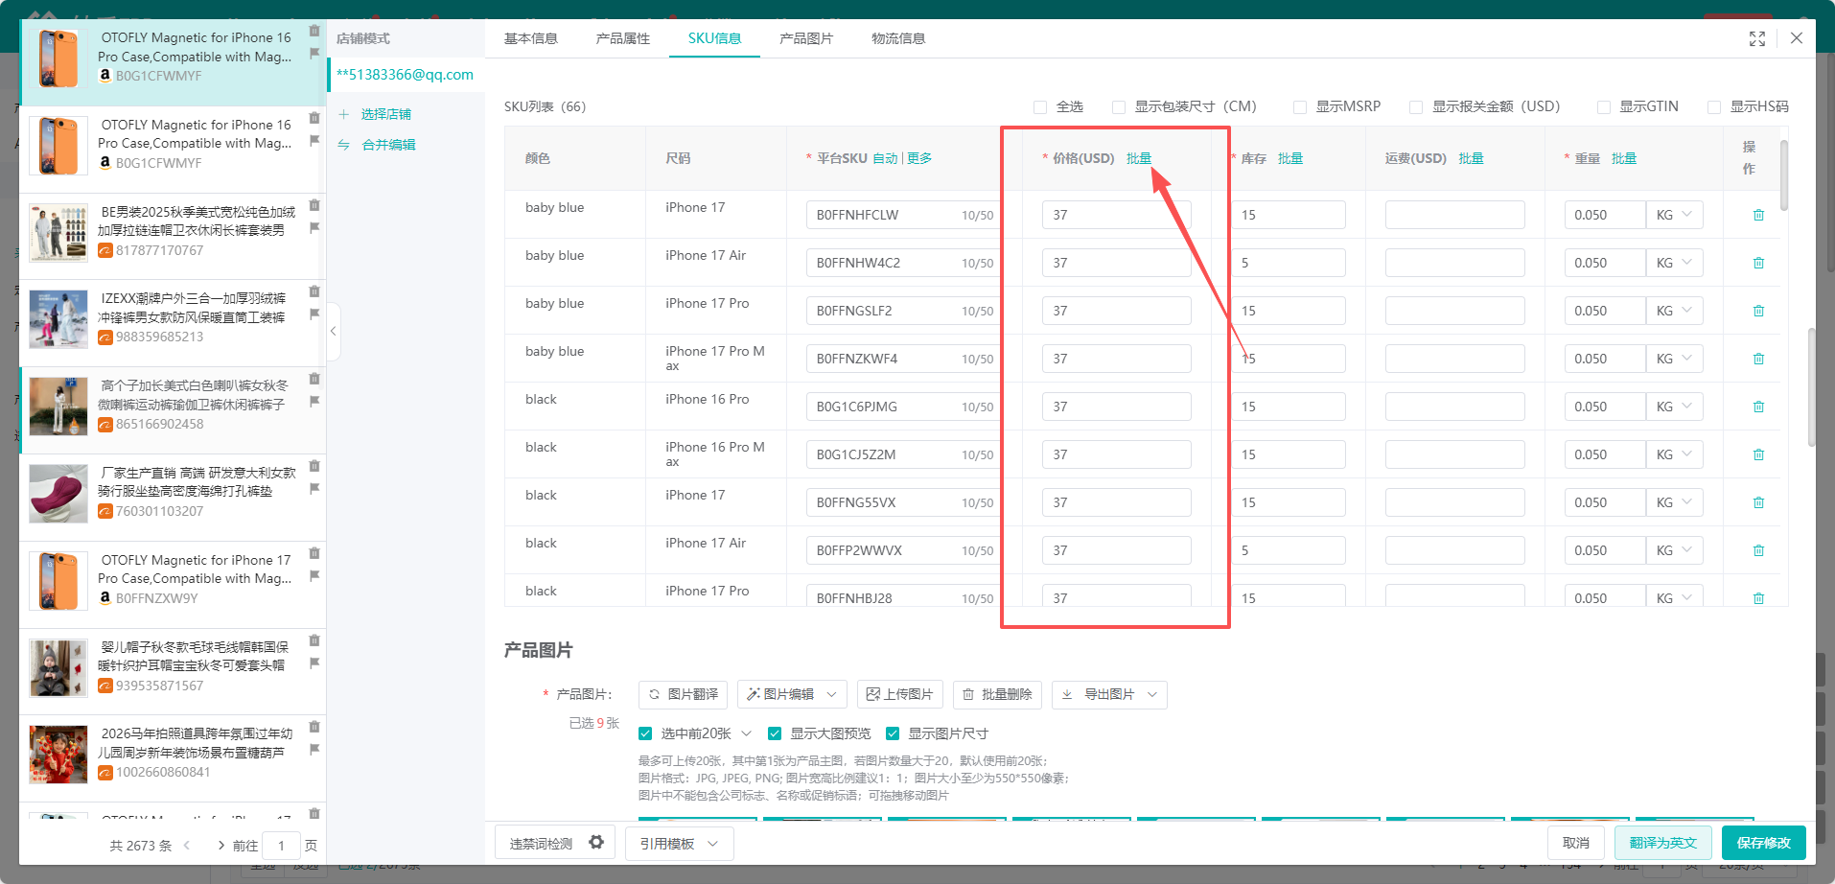Uncheck 显示图片尺寸 checkbox

(893, 733)
